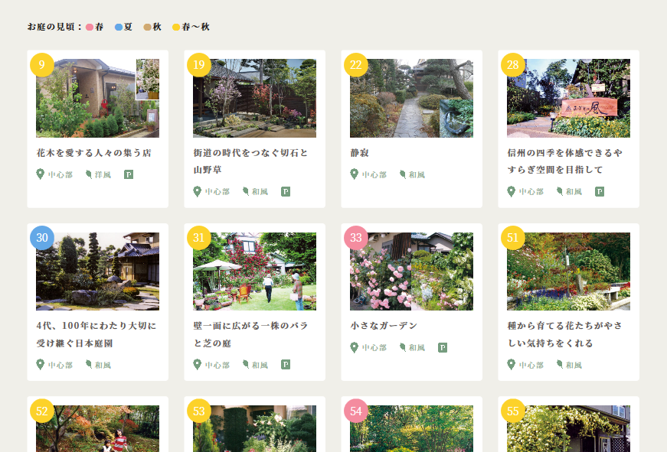Open 小さなガーデン title
Viewport: 667px width, 452px height.
384,326
